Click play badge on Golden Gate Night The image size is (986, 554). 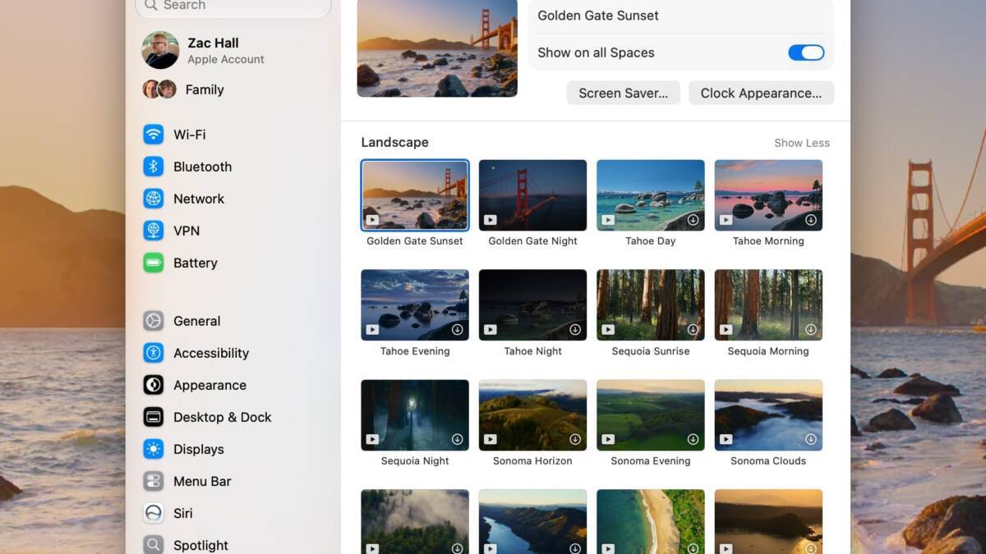[x=491, y=220]
